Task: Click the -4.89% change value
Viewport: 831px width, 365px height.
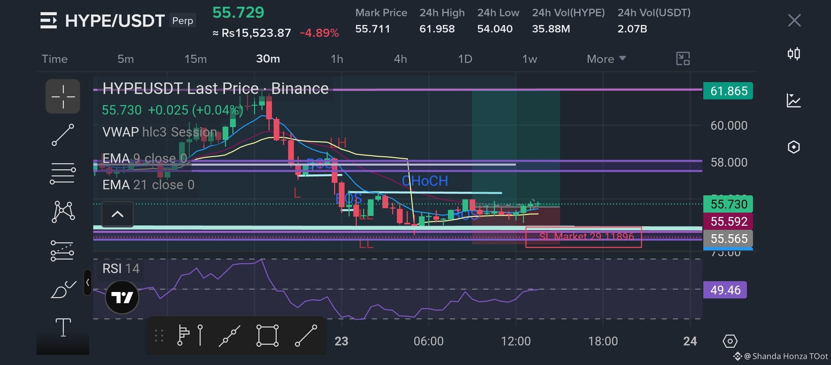Action: pyautogui.click(x=319, y=33)
